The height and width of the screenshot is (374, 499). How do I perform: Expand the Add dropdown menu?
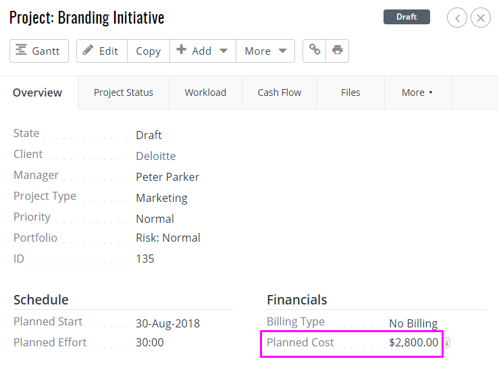202,51
